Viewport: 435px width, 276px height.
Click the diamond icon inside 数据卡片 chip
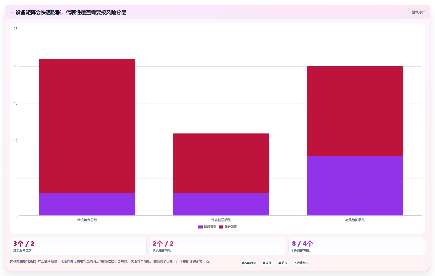pos(295,263)
